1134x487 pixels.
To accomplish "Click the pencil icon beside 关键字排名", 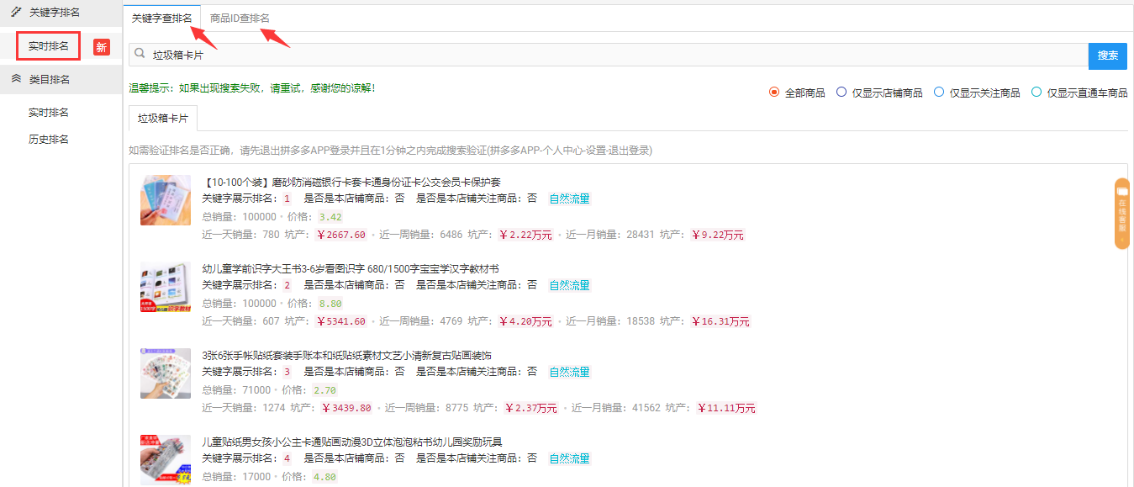I will [x=16, y=12].
